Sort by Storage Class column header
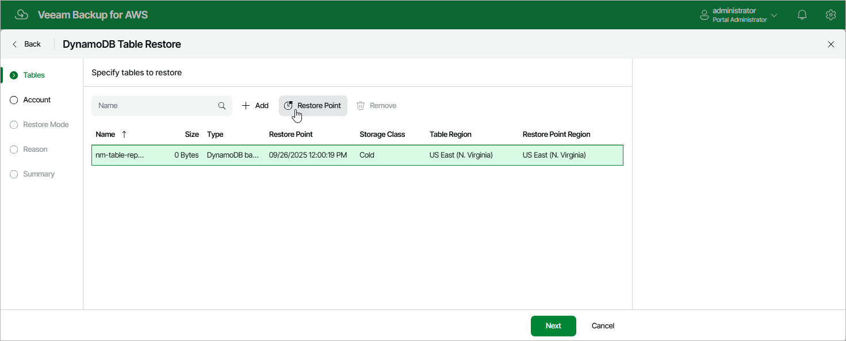 (382, 135)
